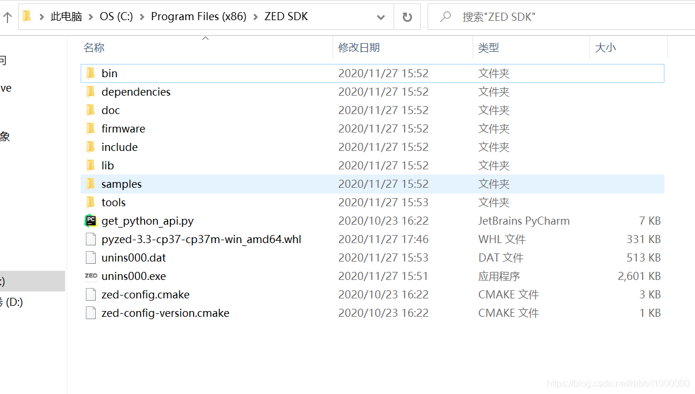Sort files by the 名称 column header
Screen dimensions: 695x394
tap(94, 48)
